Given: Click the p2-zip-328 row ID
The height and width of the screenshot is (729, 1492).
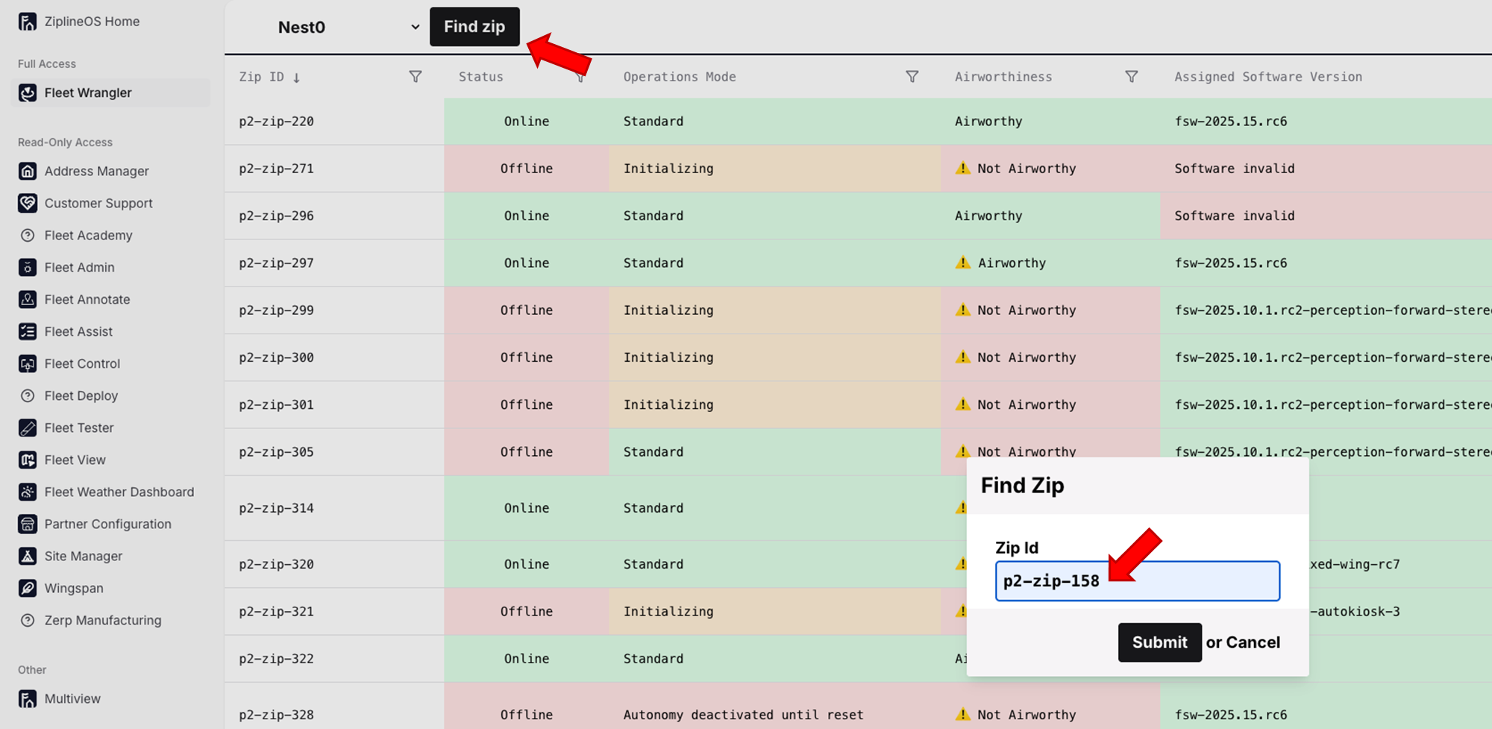Looking at the screenshot, I should [x=277, y=715].
